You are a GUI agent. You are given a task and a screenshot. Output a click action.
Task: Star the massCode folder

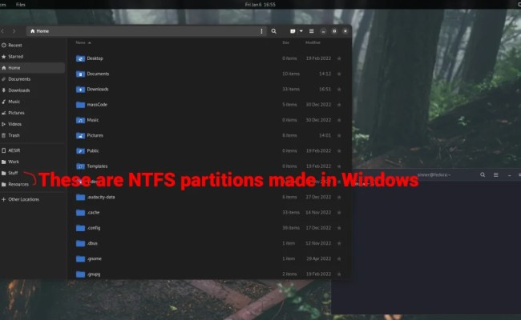tap(339, 105)
